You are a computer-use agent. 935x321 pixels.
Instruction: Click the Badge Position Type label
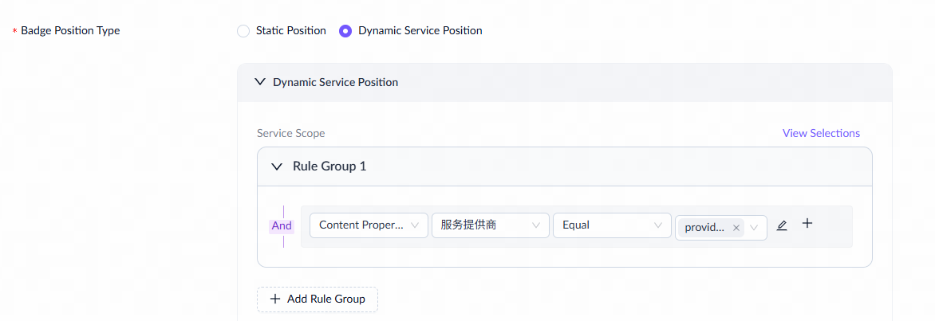(x=70, y=31)
